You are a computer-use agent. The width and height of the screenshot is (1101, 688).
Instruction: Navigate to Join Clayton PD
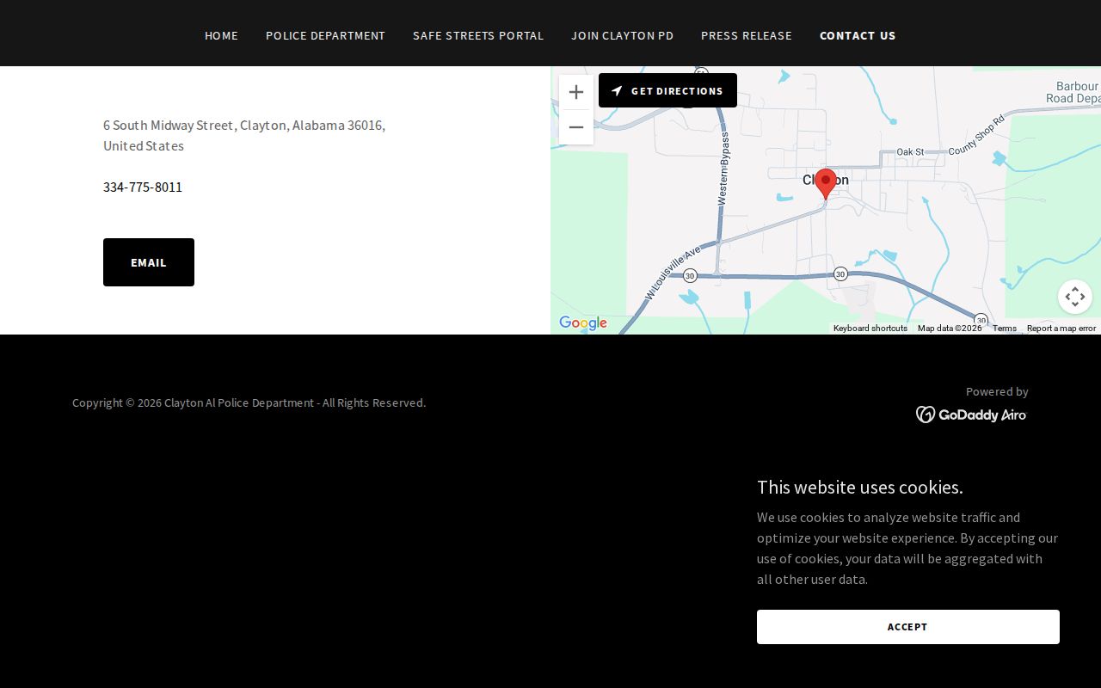pos(622,35)
